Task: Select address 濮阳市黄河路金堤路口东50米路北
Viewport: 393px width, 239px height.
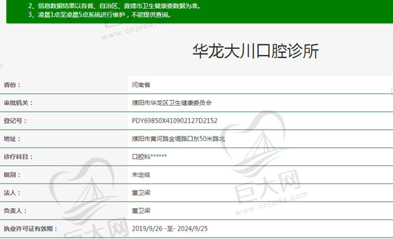Action: coord(178,138)
